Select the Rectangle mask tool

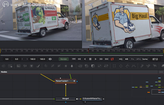[x=114, y=66]
